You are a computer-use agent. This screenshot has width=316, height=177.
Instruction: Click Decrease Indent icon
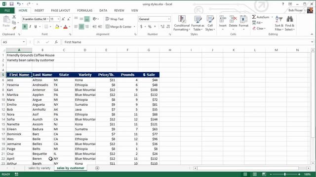(94, 27)
